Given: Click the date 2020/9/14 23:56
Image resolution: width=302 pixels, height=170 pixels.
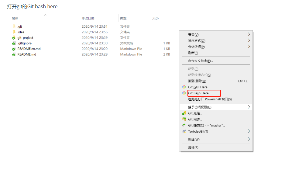Looking at the screenshot, I should (x=94, y=32).
